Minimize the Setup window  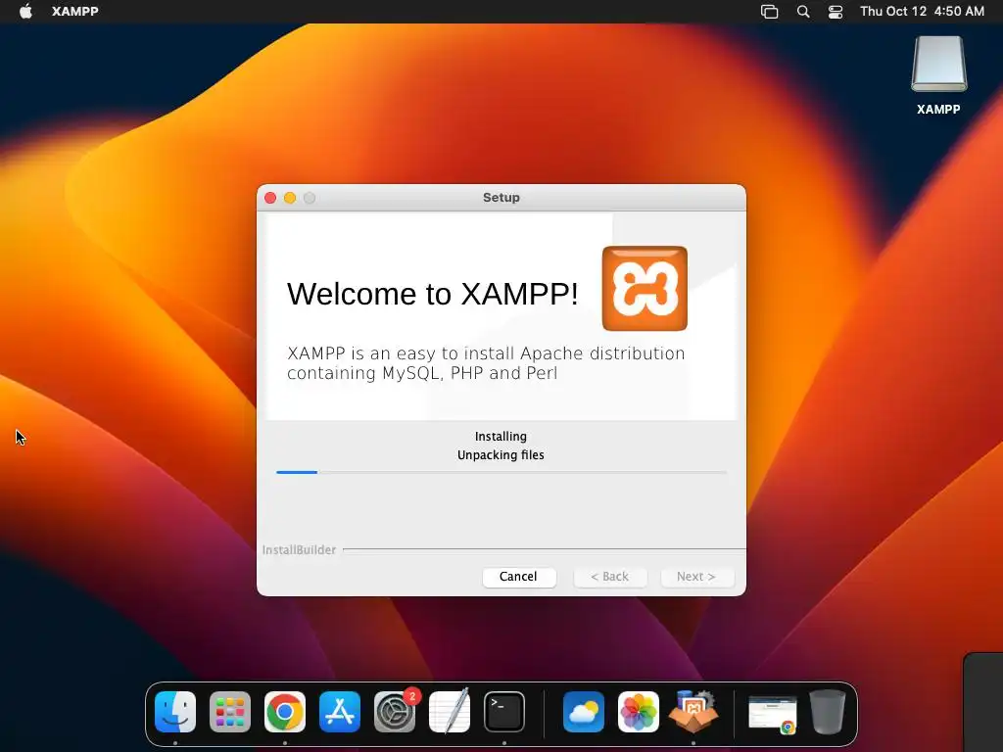click(x=290, y=198)
